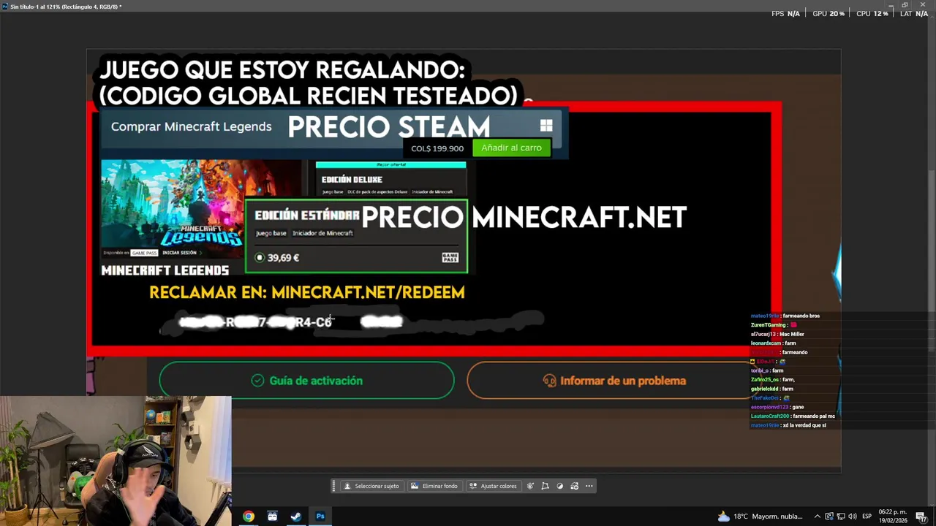Click the Edición Deluxe card
This screenshot has width=936, height=526.
[x=390, y=179]
